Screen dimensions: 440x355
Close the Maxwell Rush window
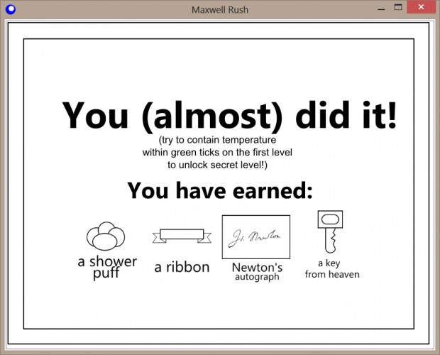coord(421,7)
